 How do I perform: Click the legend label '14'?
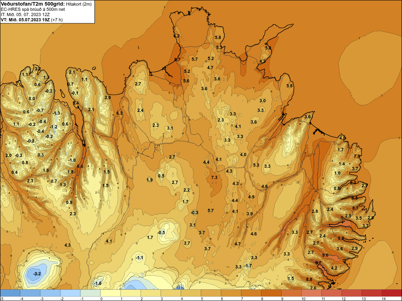(384, 299)
